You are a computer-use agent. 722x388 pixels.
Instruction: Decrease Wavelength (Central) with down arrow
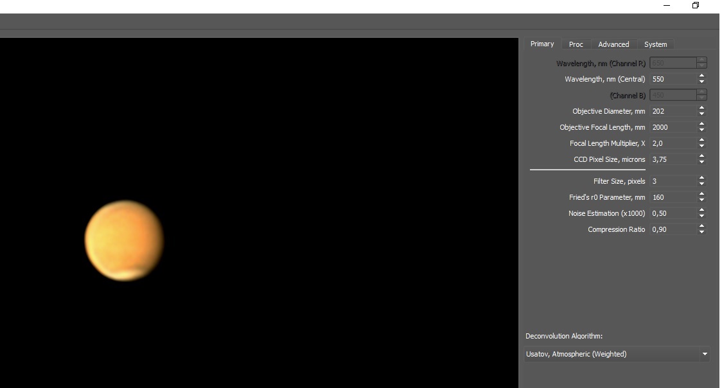pyautogui.click(x=701, y=82)
